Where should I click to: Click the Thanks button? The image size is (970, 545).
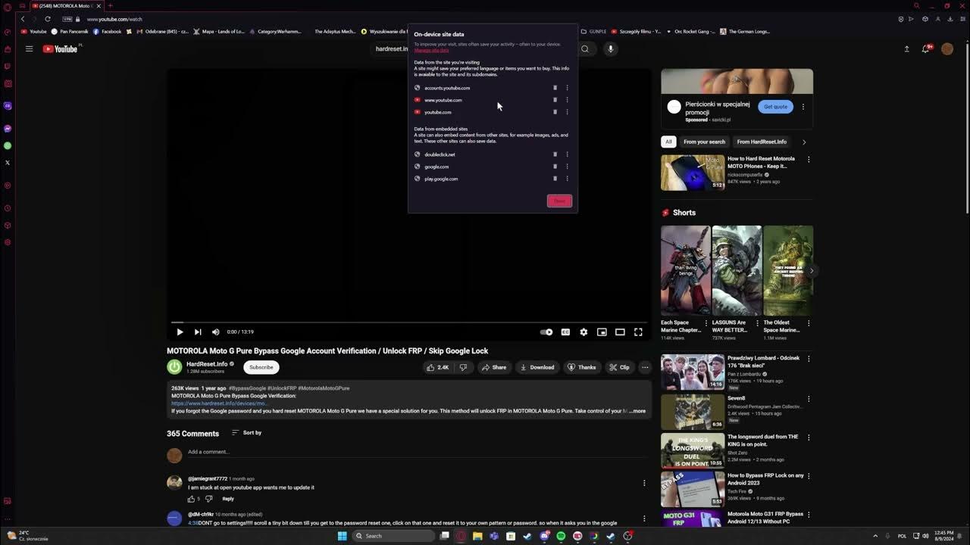[581, 367]
